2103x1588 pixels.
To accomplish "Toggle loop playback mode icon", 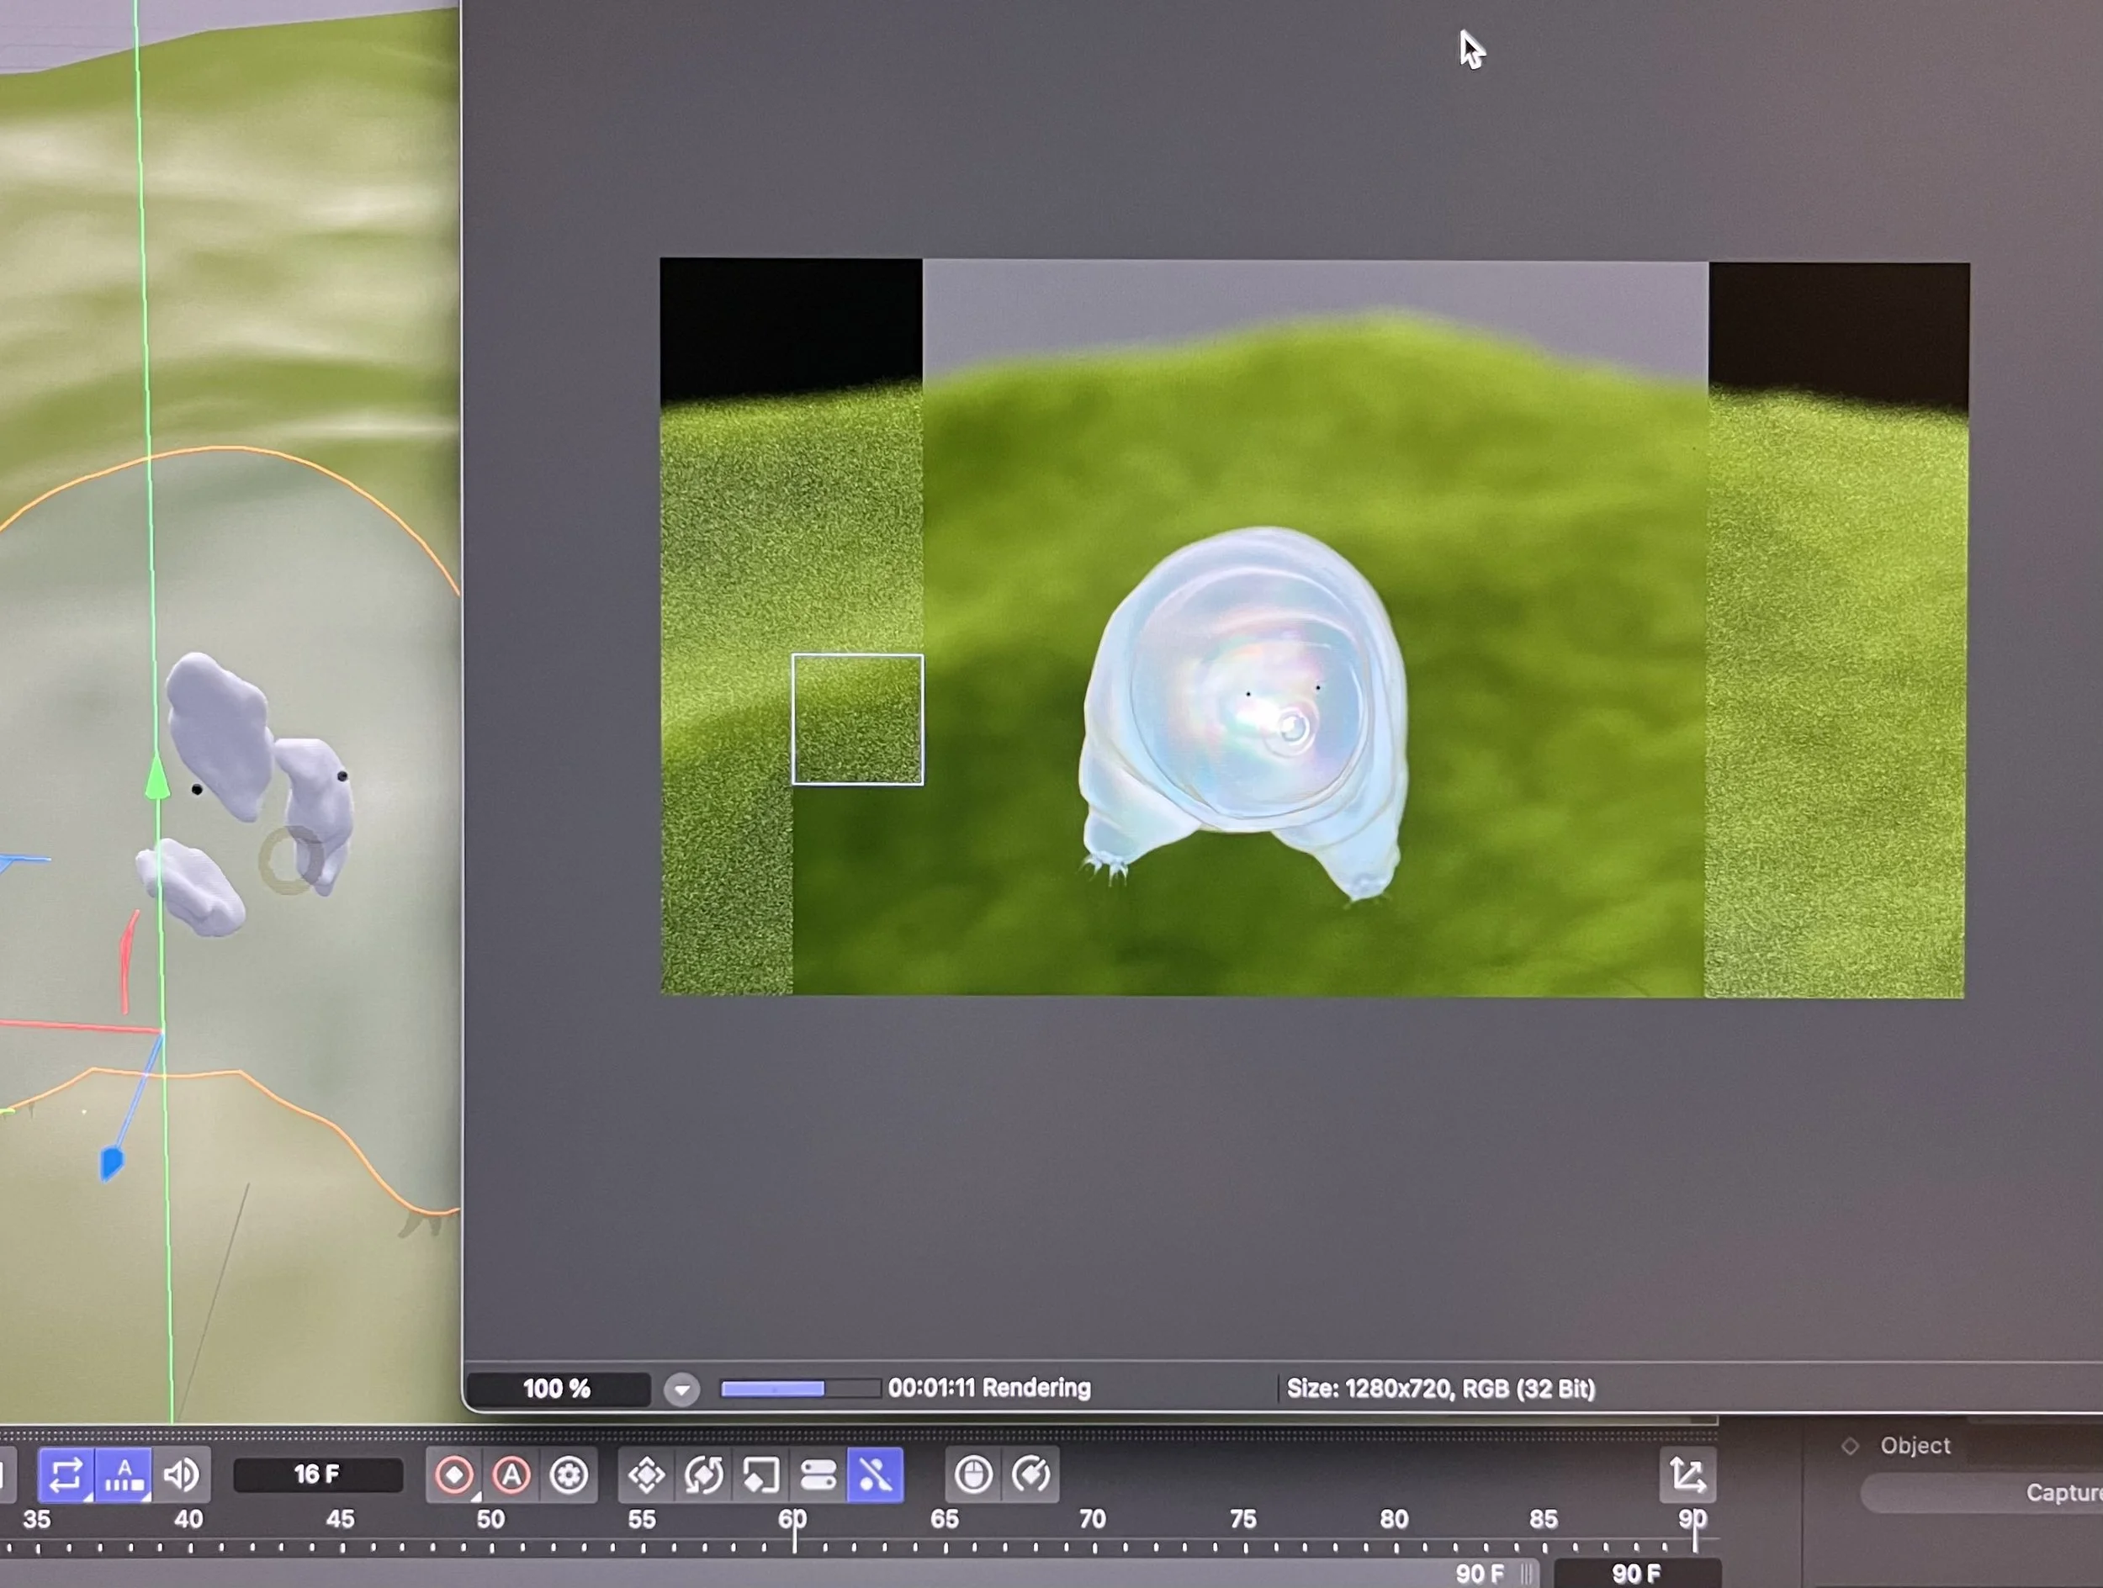I will 66,1475.
